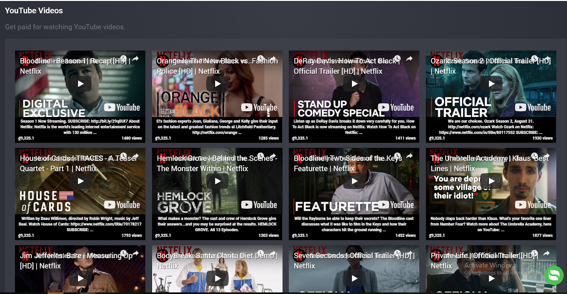Share the DeRay Davis How To Act Black video
Viewport: 567px width, 294px height.
(x=409, y=59)
